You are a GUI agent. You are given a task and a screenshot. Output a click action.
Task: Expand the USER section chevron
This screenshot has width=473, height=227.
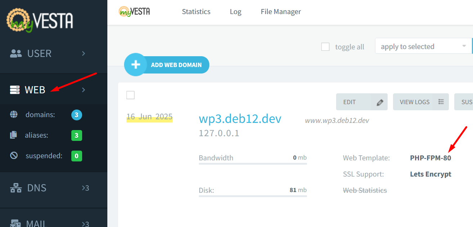[x=84, y=53]
